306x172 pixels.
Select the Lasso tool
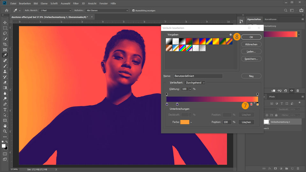[5, 33]
